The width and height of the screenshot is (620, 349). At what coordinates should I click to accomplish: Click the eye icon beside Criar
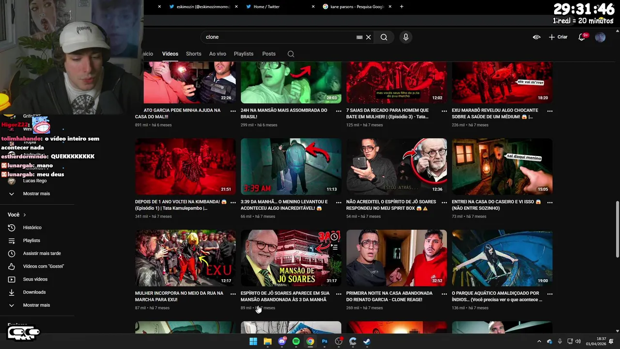pos(536,37)
